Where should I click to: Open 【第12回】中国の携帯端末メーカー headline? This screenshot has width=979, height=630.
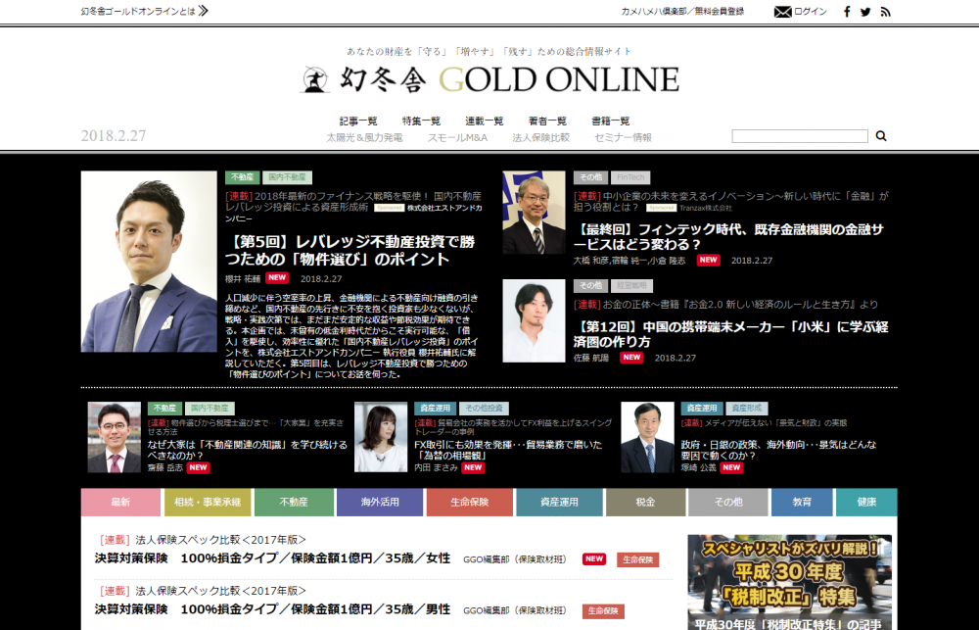pos(730,334)
